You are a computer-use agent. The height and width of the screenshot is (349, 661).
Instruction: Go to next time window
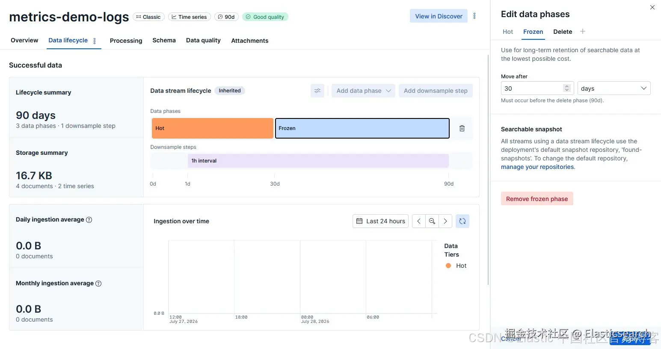[445, 221]
